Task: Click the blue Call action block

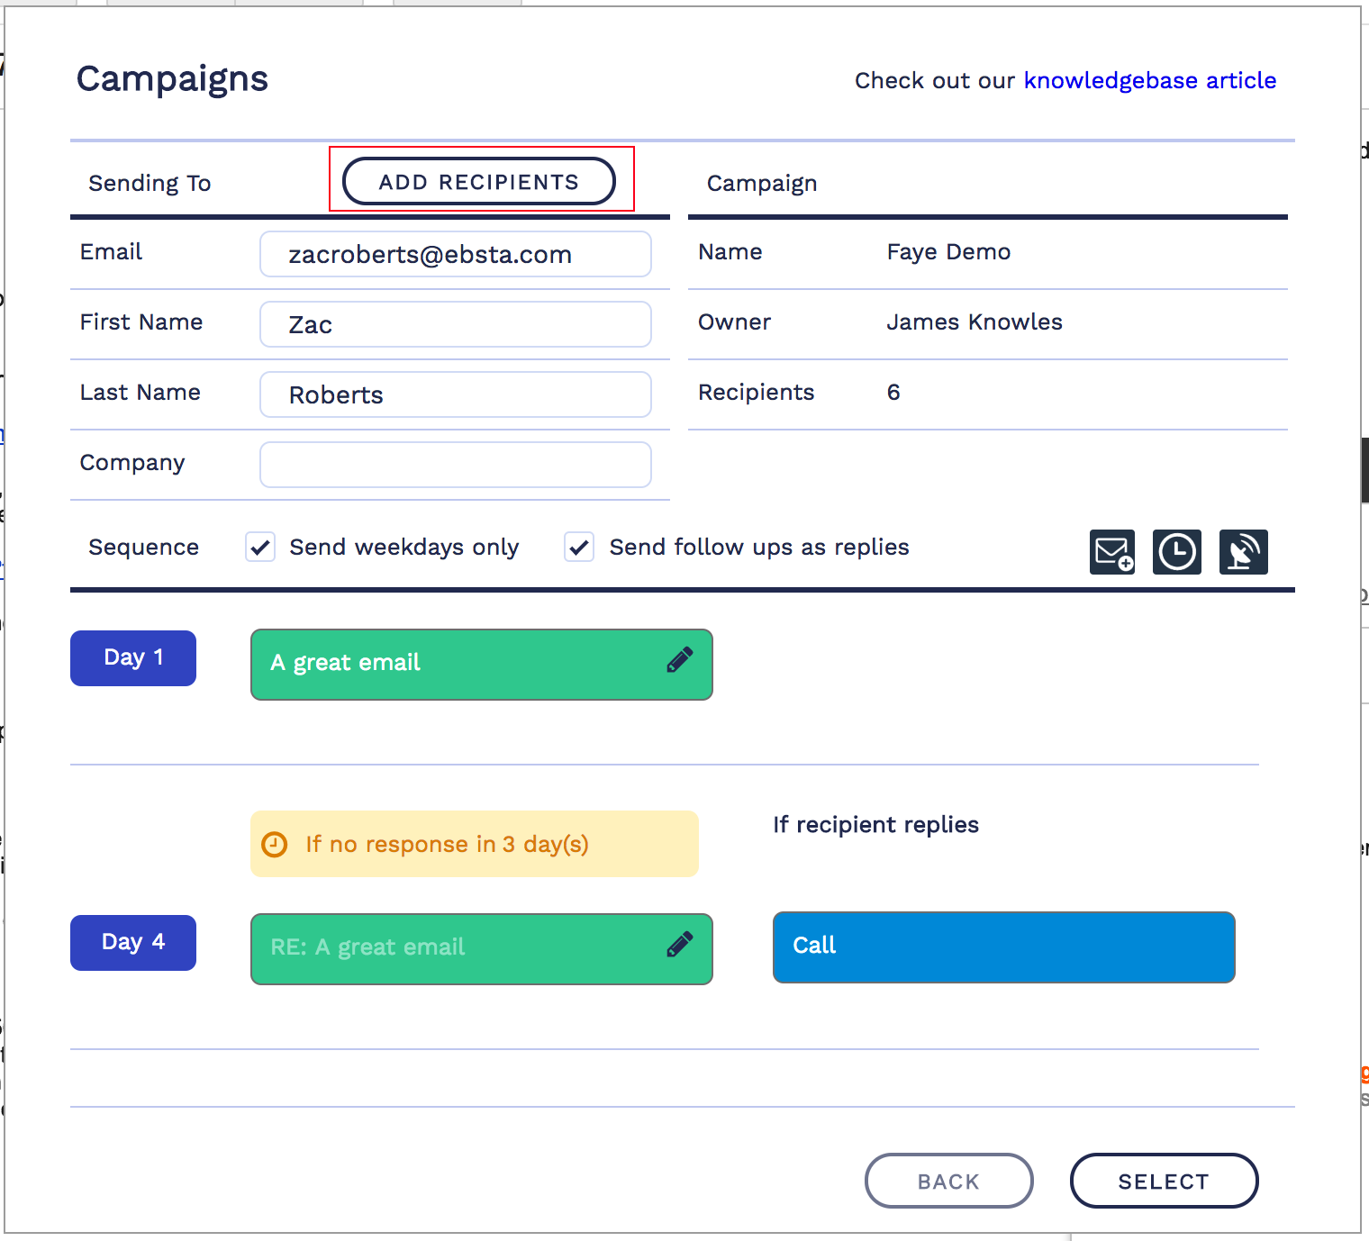Action: pyautogui.click(x=1003, y=947)
